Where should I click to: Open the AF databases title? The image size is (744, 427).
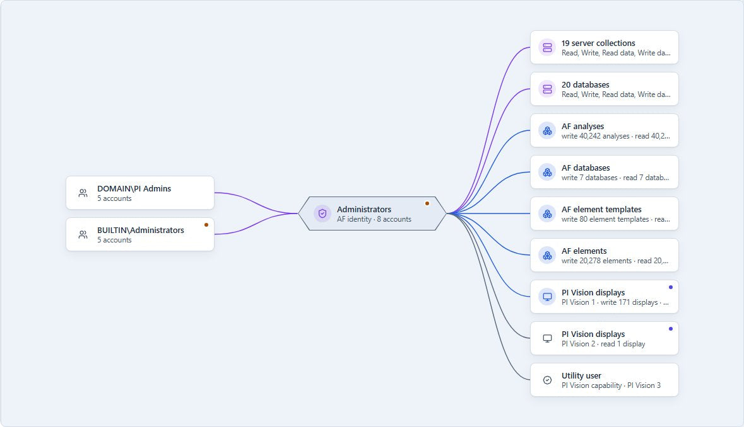point(586,168)
